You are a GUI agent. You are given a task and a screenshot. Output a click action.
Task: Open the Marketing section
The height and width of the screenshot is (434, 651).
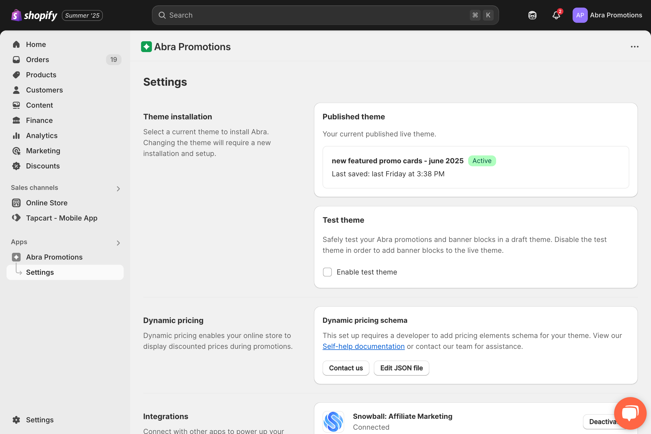43,151
